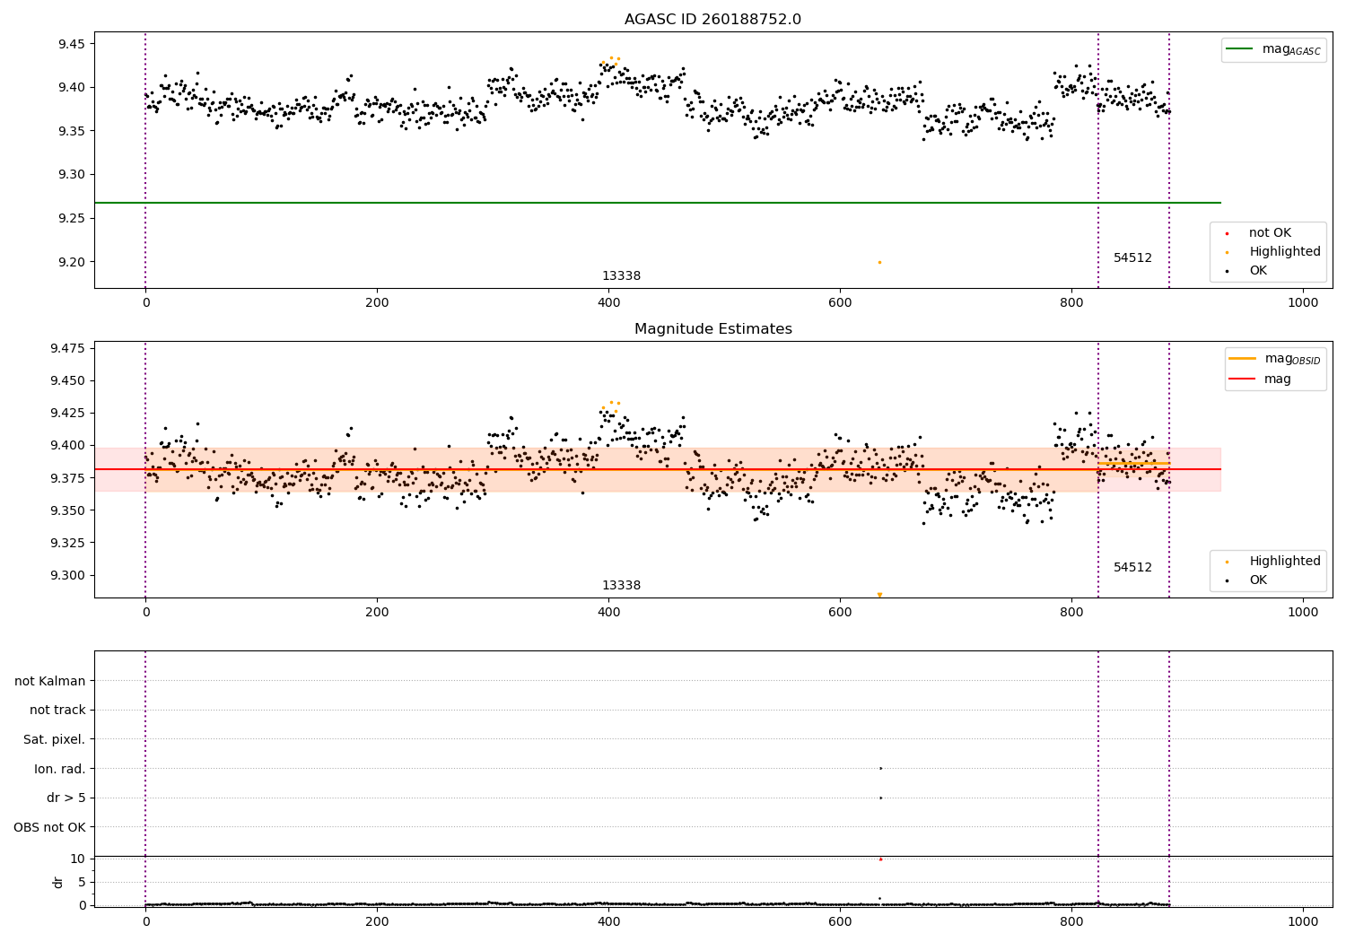
Task: Click the black dot on the 'Ion. rad.' row
Action: pyautogui.click(x=880, y=768)
